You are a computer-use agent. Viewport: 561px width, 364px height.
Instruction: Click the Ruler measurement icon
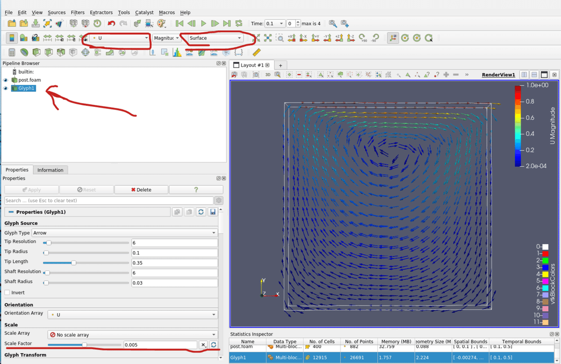[x=257, y=53]
